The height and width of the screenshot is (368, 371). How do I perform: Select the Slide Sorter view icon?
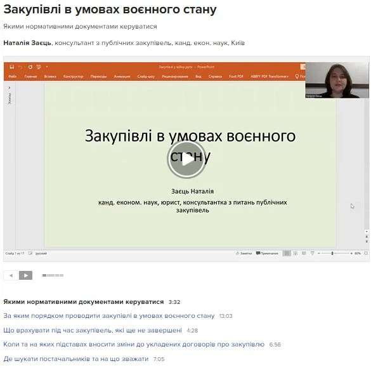point(296,253)
